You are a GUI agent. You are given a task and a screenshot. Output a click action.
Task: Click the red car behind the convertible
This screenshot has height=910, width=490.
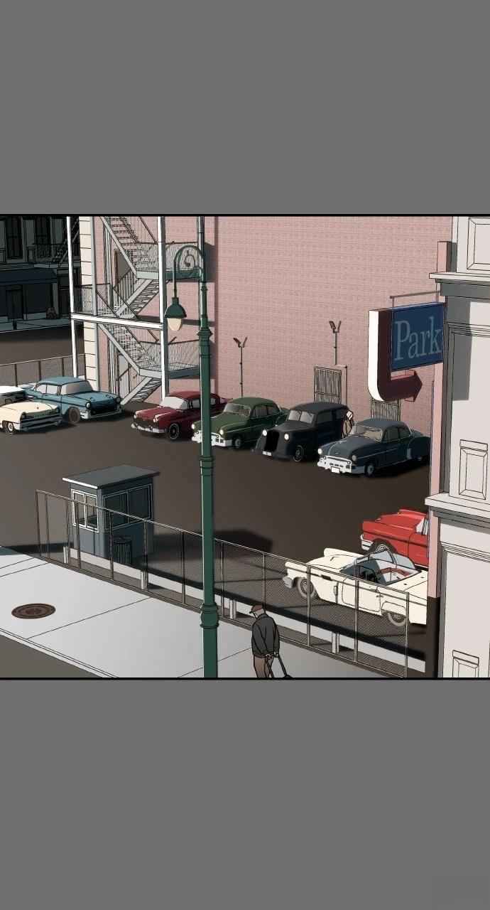pyautogui.click(x=396, y=533)
